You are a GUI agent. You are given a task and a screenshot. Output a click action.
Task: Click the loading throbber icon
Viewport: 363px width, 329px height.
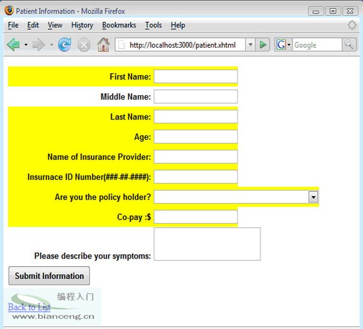coord(352,25)
